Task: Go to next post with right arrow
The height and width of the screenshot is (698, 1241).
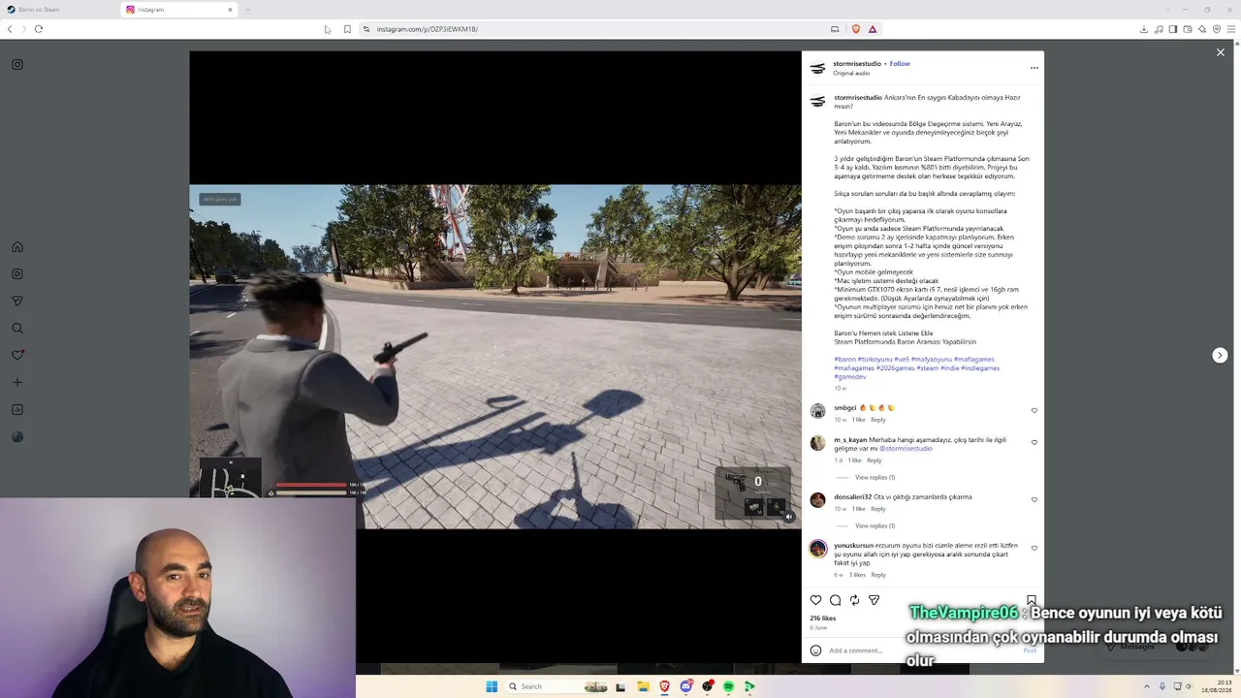Action: pos(1220,356)
